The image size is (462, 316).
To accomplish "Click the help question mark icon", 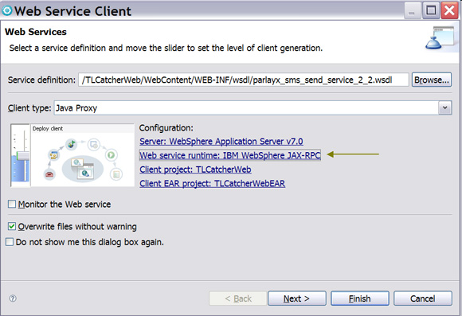I will point(13,298).
